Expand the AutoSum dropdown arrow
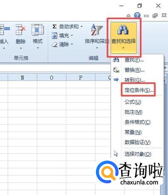Viewport: 168px width, 195px height. click(x=82, y=26)
